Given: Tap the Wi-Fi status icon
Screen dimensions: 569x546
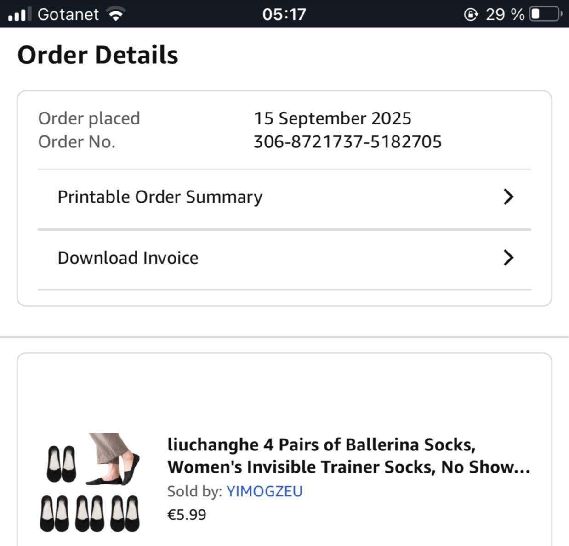Looking at the screenshot, I should click(x=116, y=14).
